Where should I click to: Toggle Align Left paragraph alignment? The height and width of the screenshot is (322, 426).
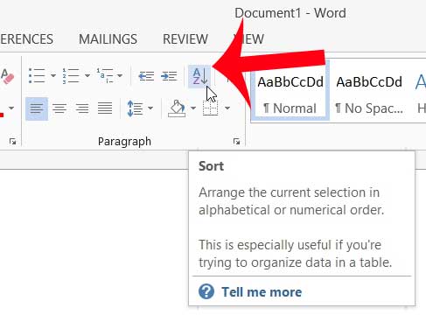(37, 108)
